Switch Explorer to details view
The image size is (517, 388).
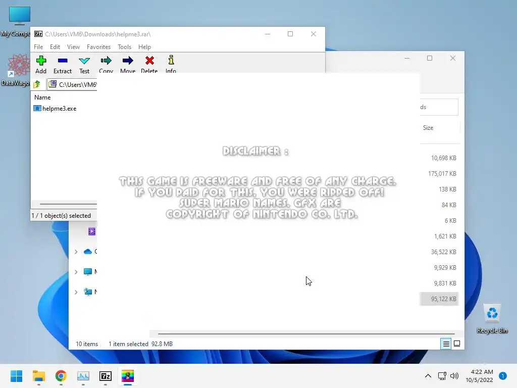pyautogui.click(x=446, y=344)
